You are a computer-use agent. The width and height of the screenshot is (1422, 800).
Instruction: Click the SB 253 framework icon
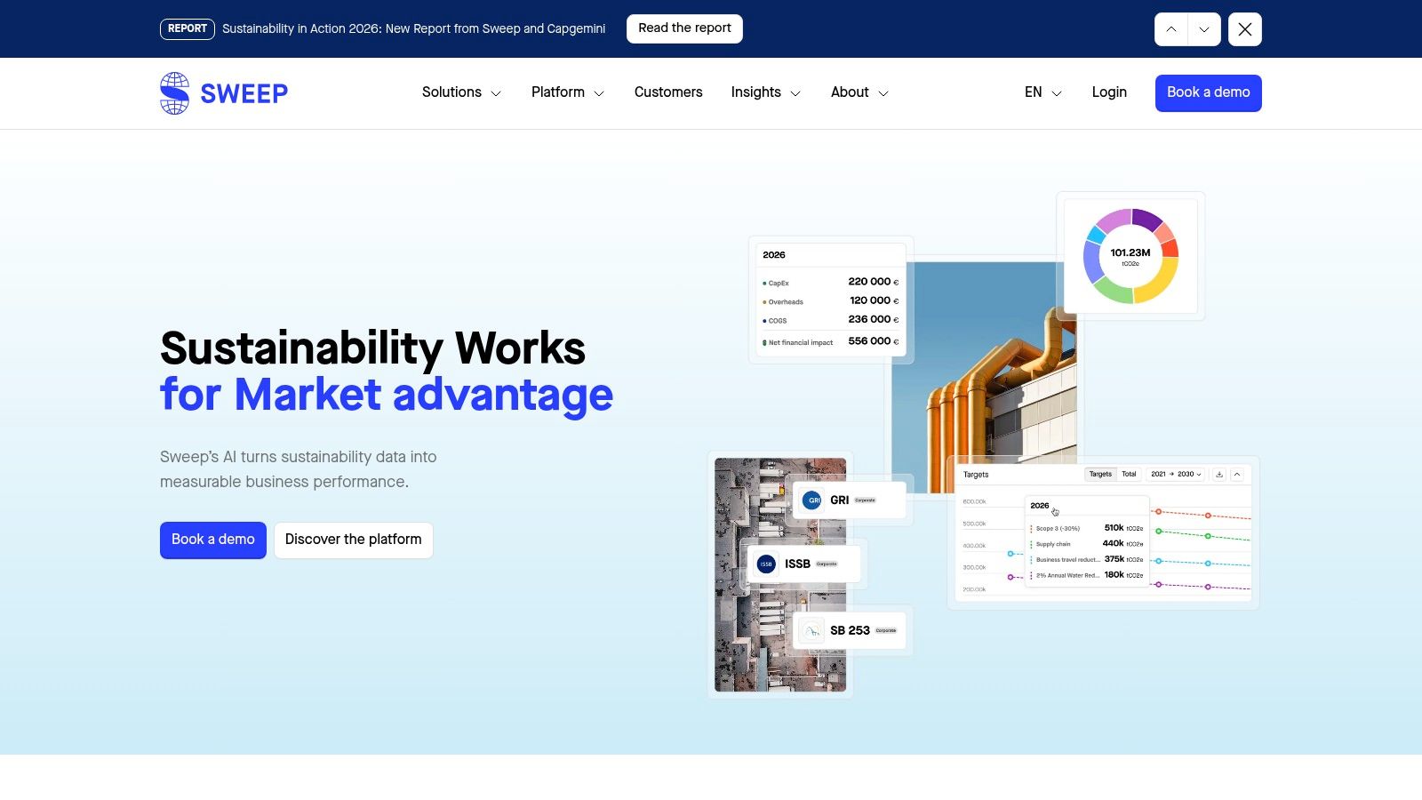click(x=811, y=630)
